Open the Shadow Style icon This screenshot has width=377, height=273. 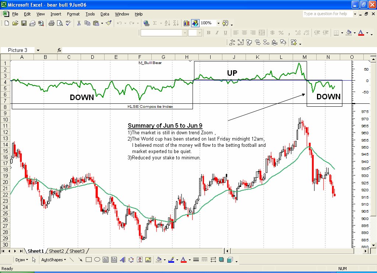(x=221, y=259)
